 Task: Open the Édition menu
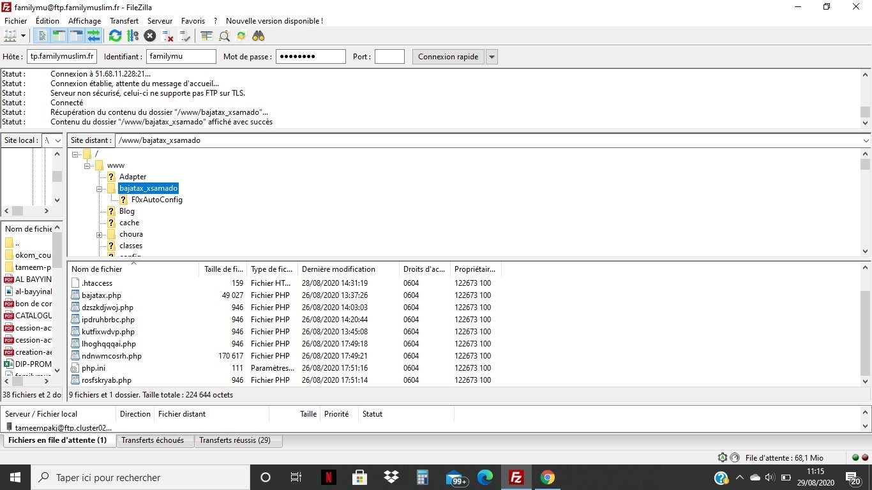pos(48,21)
